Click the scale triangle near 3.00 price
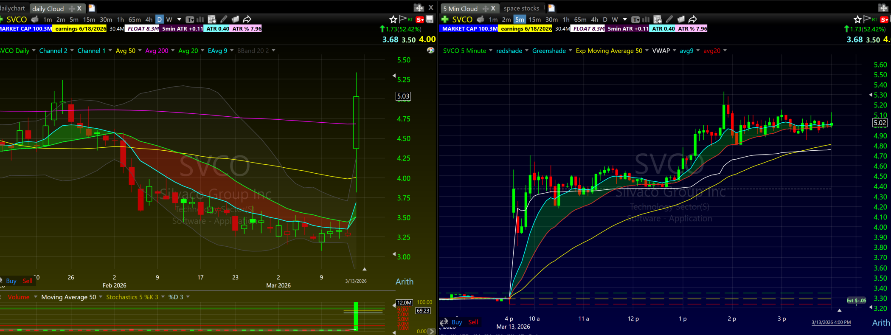The height and width of the screenshot is (335, 891). 394,254
